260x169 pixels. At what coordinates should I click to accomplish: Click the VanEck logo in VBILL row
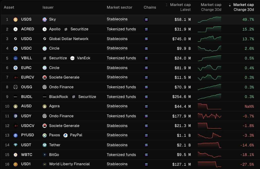72,58
